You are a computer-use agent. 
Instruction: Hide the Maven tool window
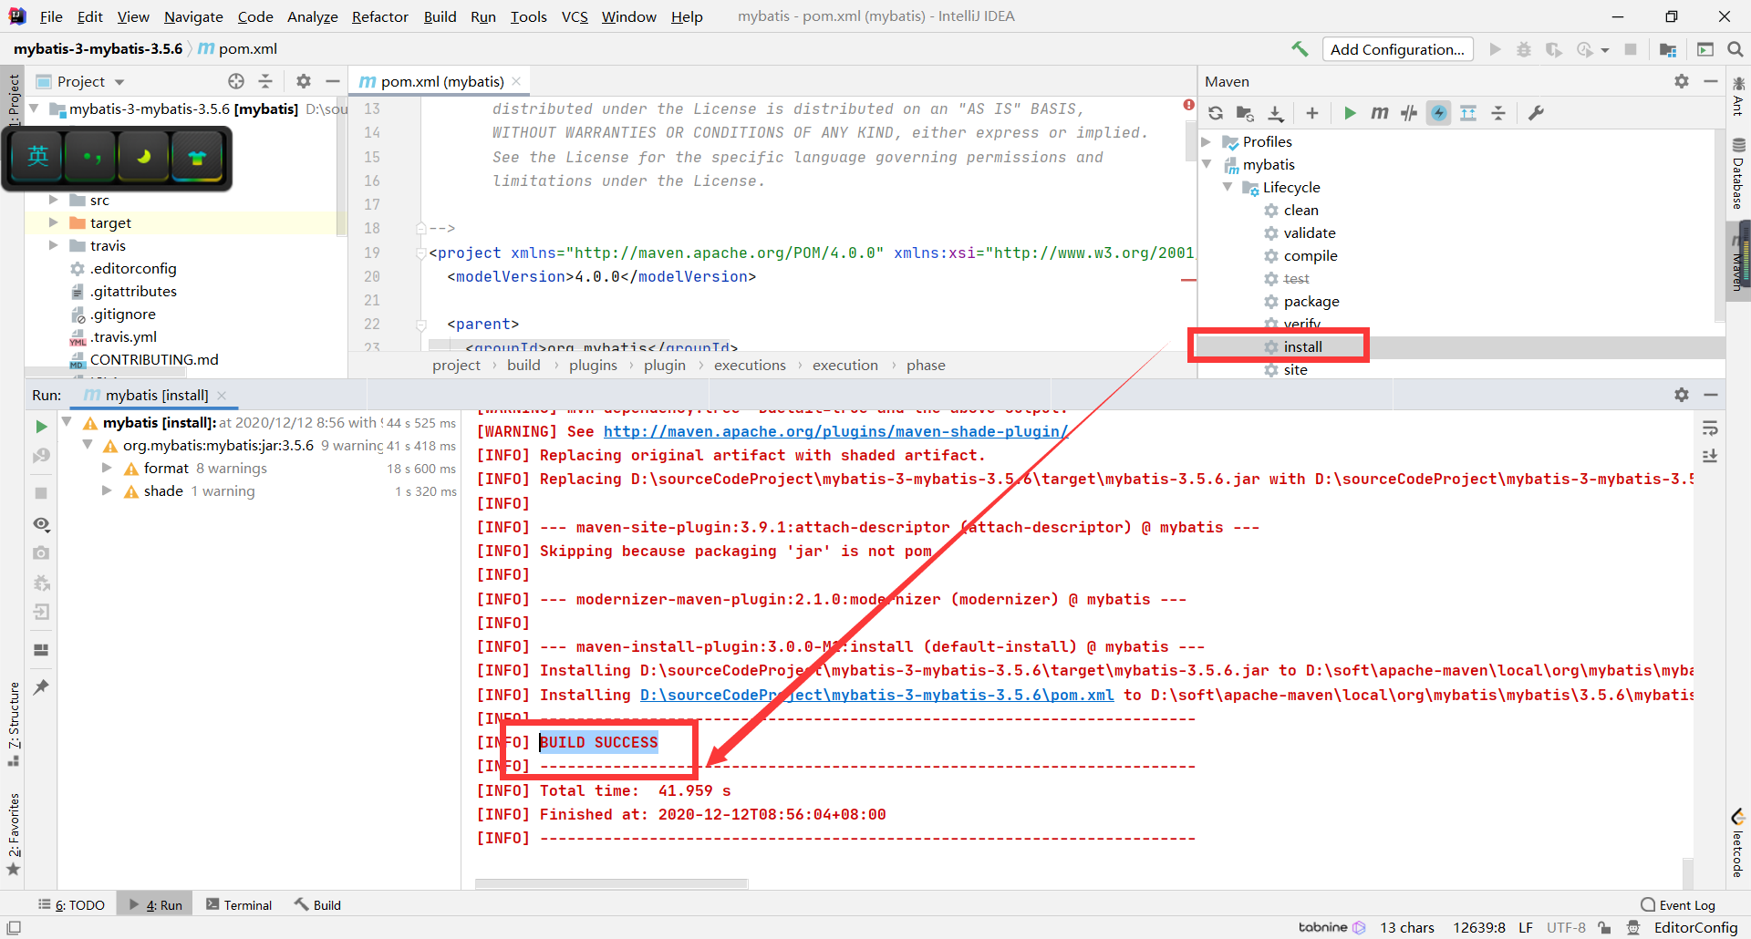[1711, 81]
